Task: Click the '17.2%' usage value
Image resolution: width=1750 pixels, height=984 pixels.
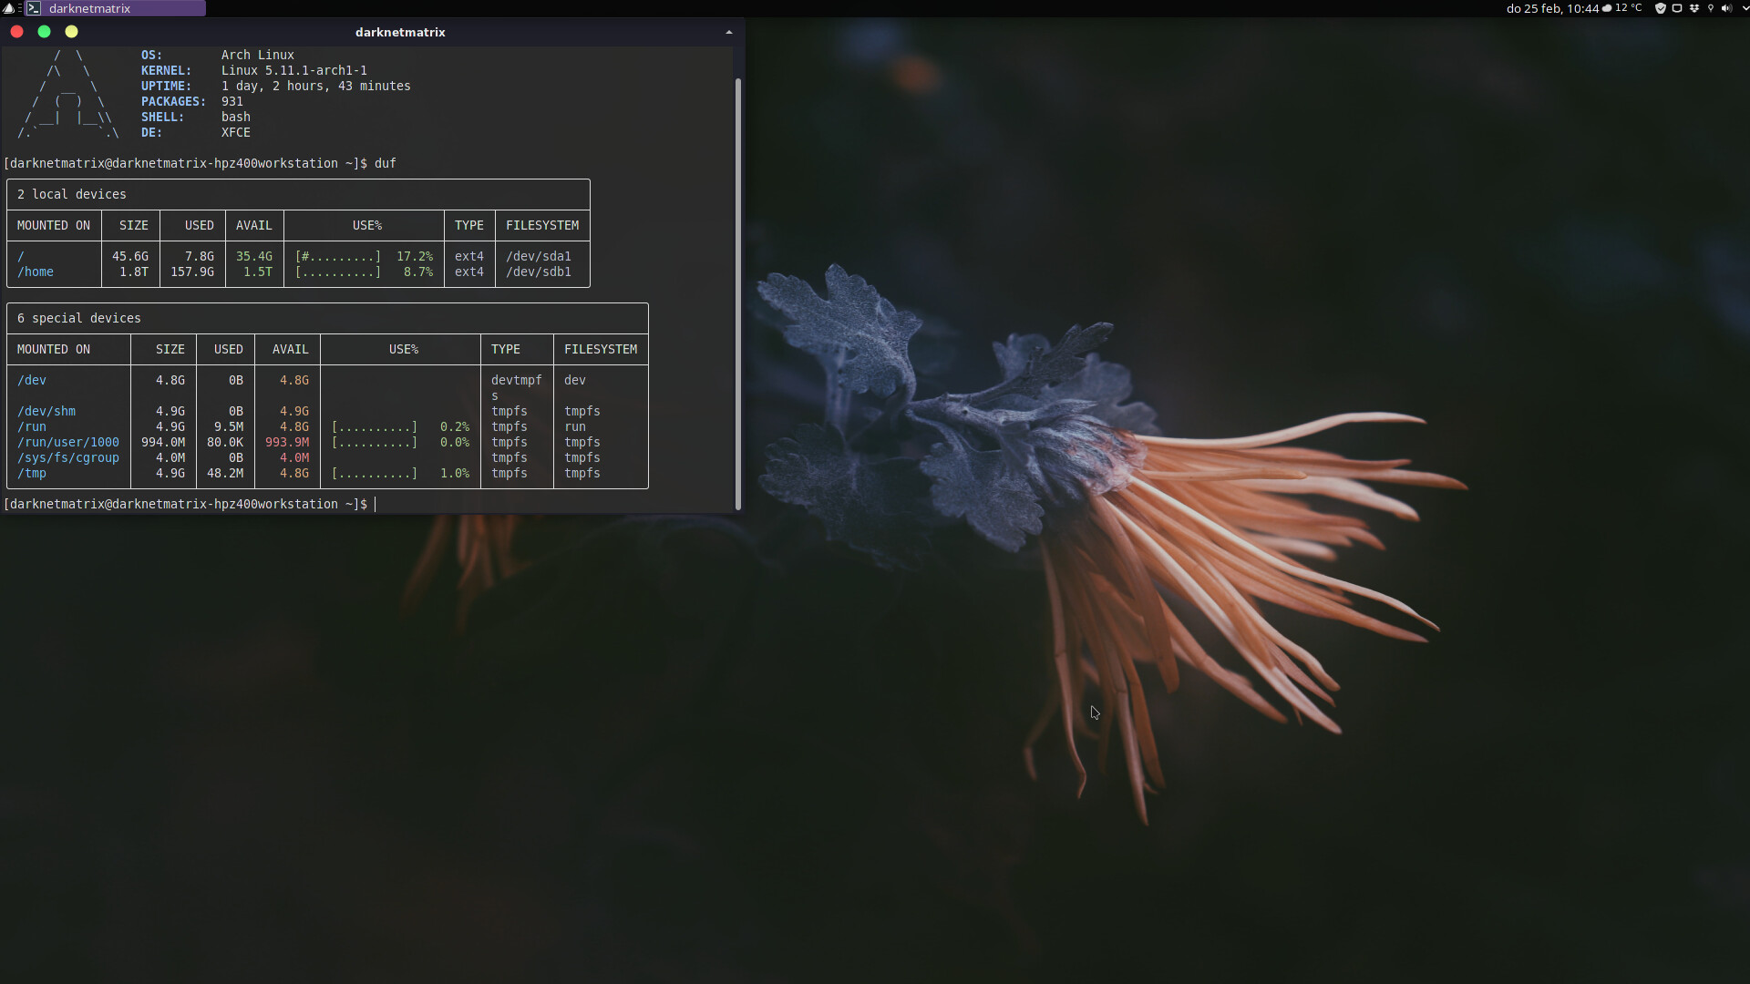Action: click(414, 256)
